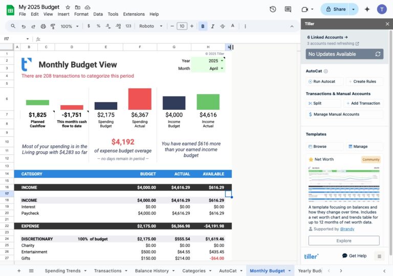Toggle bold formatting
This screenshot has width=393, height=276.
pos(203,26)
